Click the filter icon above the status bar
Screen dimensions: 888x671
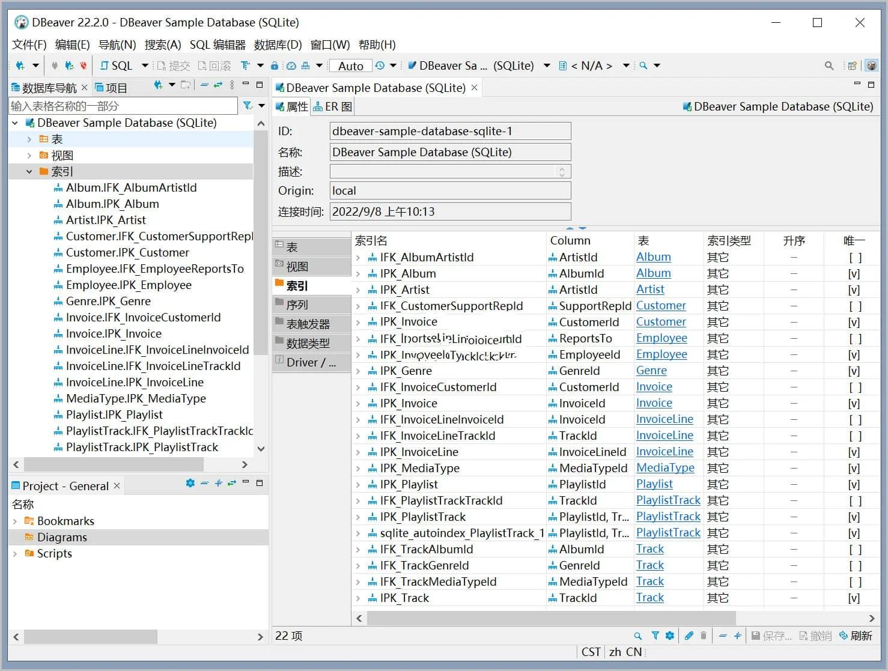[655, 636]
